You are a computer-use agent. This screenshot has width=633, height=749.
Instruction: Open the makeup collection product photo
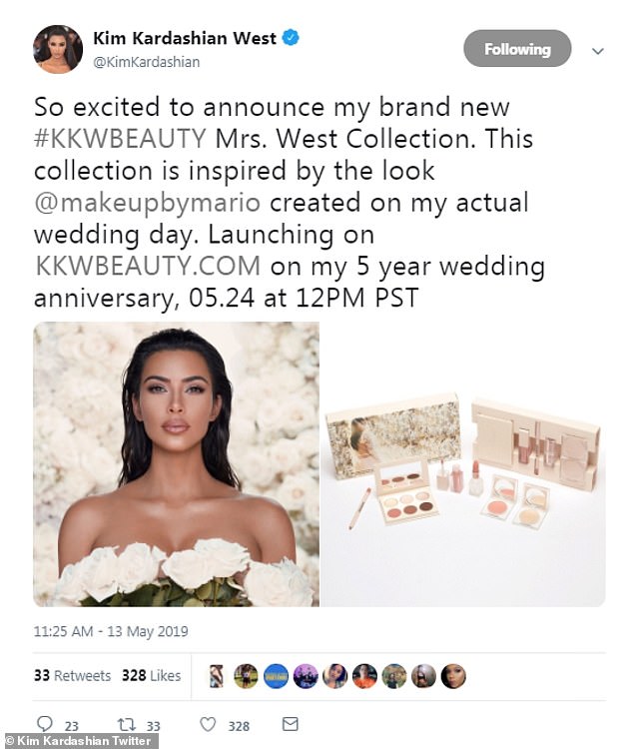(462, 463)
